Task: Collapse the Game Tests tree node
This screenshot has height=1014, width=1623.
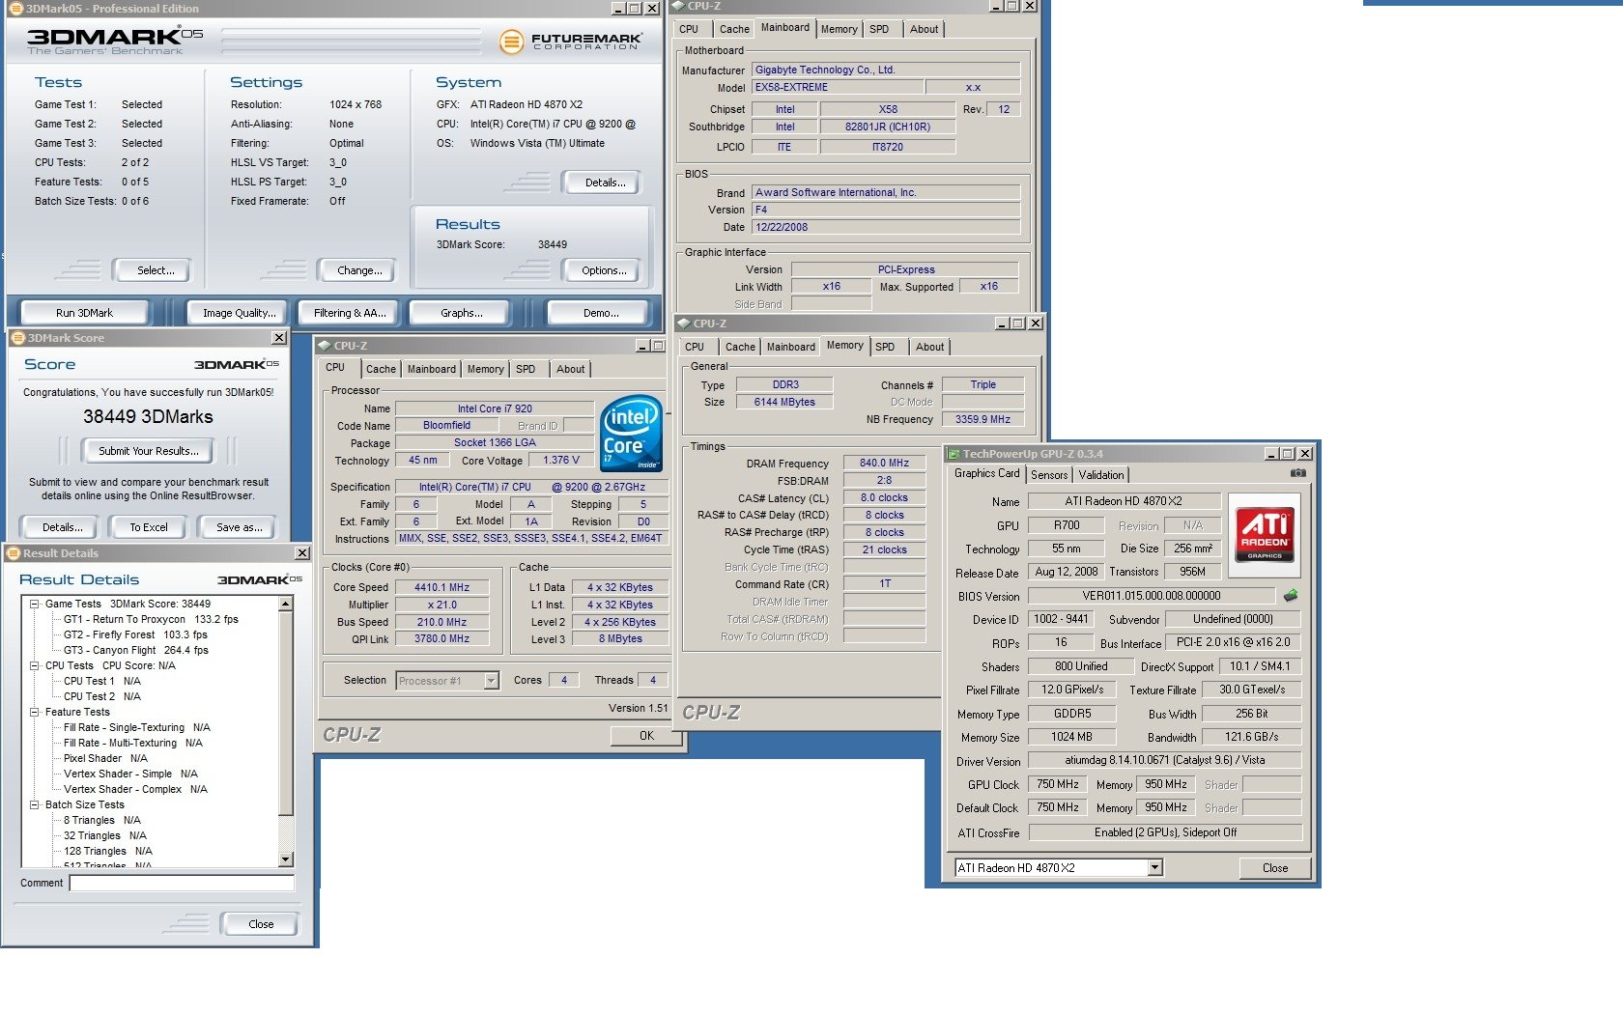Action: click(x=35, y=604)
